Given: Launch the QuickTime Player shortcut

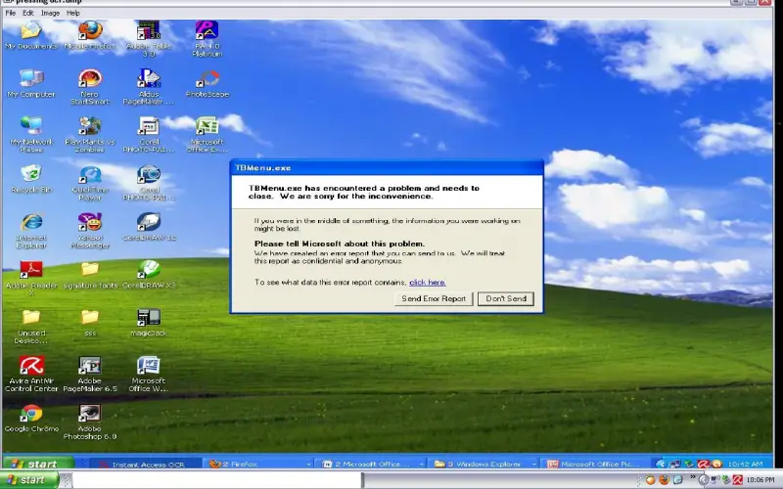Looking at the screenshot, I should [90, 183].
